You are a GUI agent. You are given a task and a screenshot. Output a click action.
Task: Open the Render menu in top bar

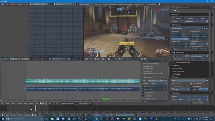[13, 4]
